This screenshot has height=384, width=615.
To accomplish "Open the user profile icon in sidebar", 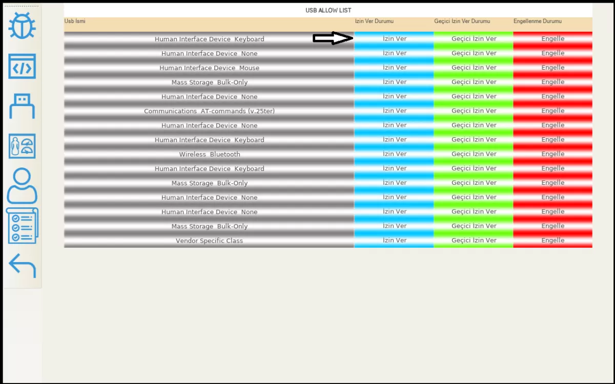I will (22, 186).
